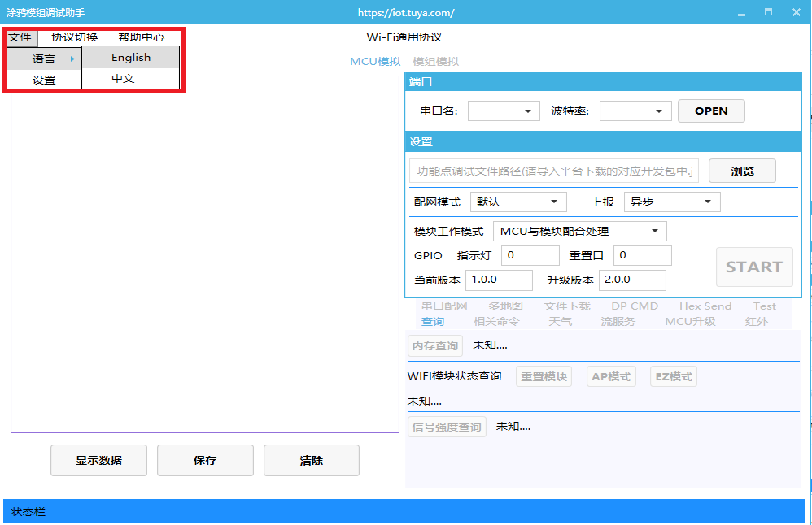
Task: Open the 配网模式 dropdown showing 默认
Action: (x=518, y=202)
